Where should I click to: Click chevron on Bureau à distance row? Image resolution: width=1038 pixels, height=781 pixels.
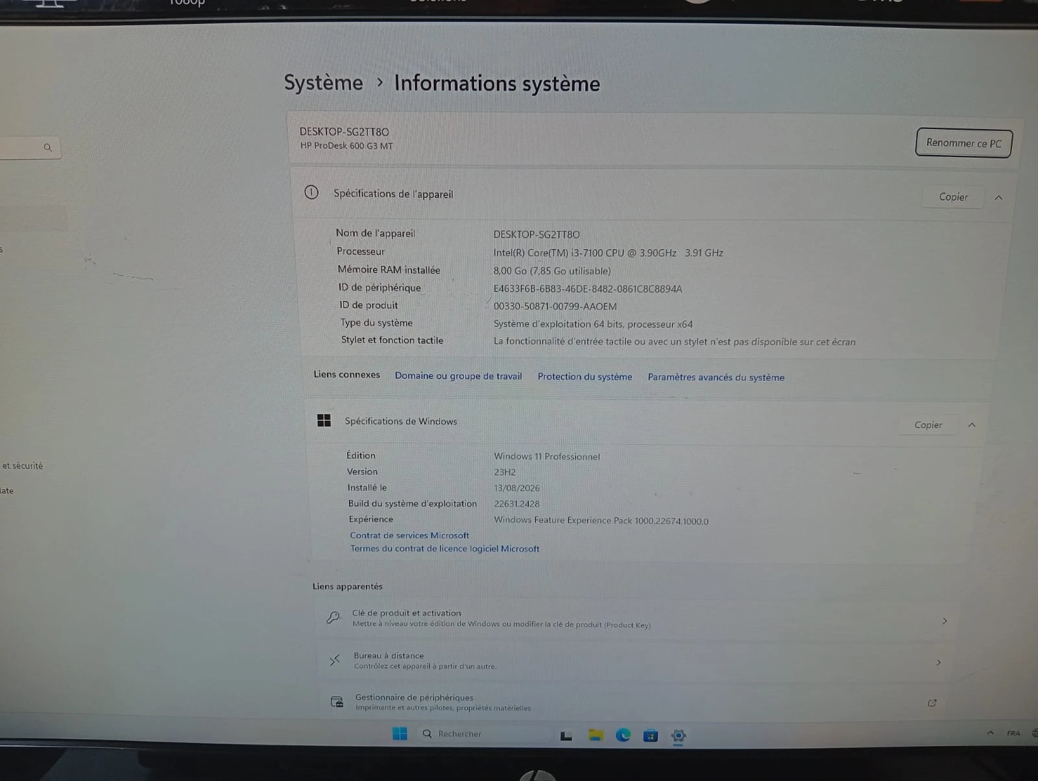pyautogui.click(x=939, y=662)
